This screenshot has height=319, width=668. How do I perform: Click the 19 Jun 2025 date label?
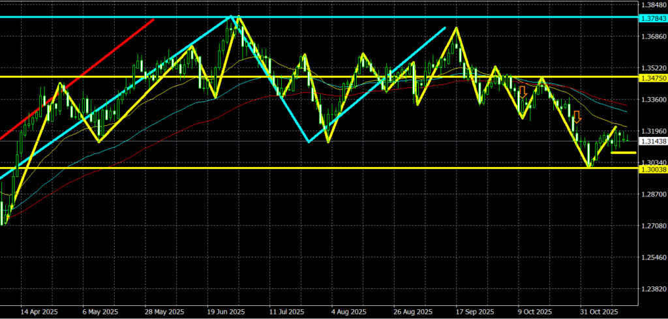tap(225, 312)
